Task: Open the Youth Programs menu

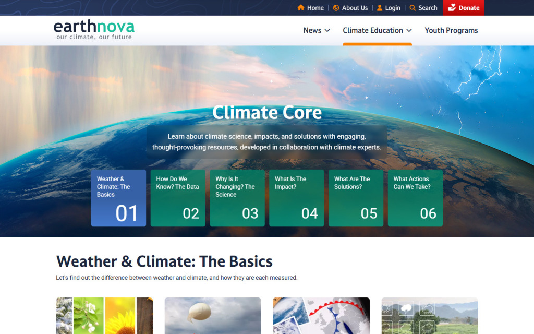Action: pyautogui.click(x=451, y=30)
